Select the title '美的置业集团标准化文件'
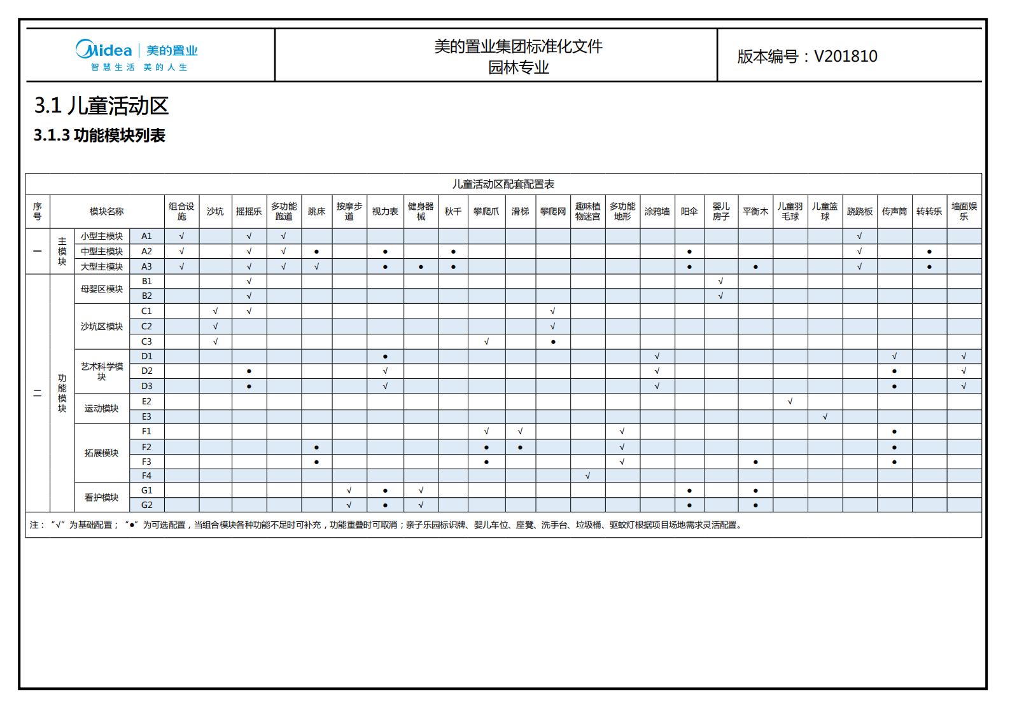Screen dimensions: 1010x714 coord(518,46)
